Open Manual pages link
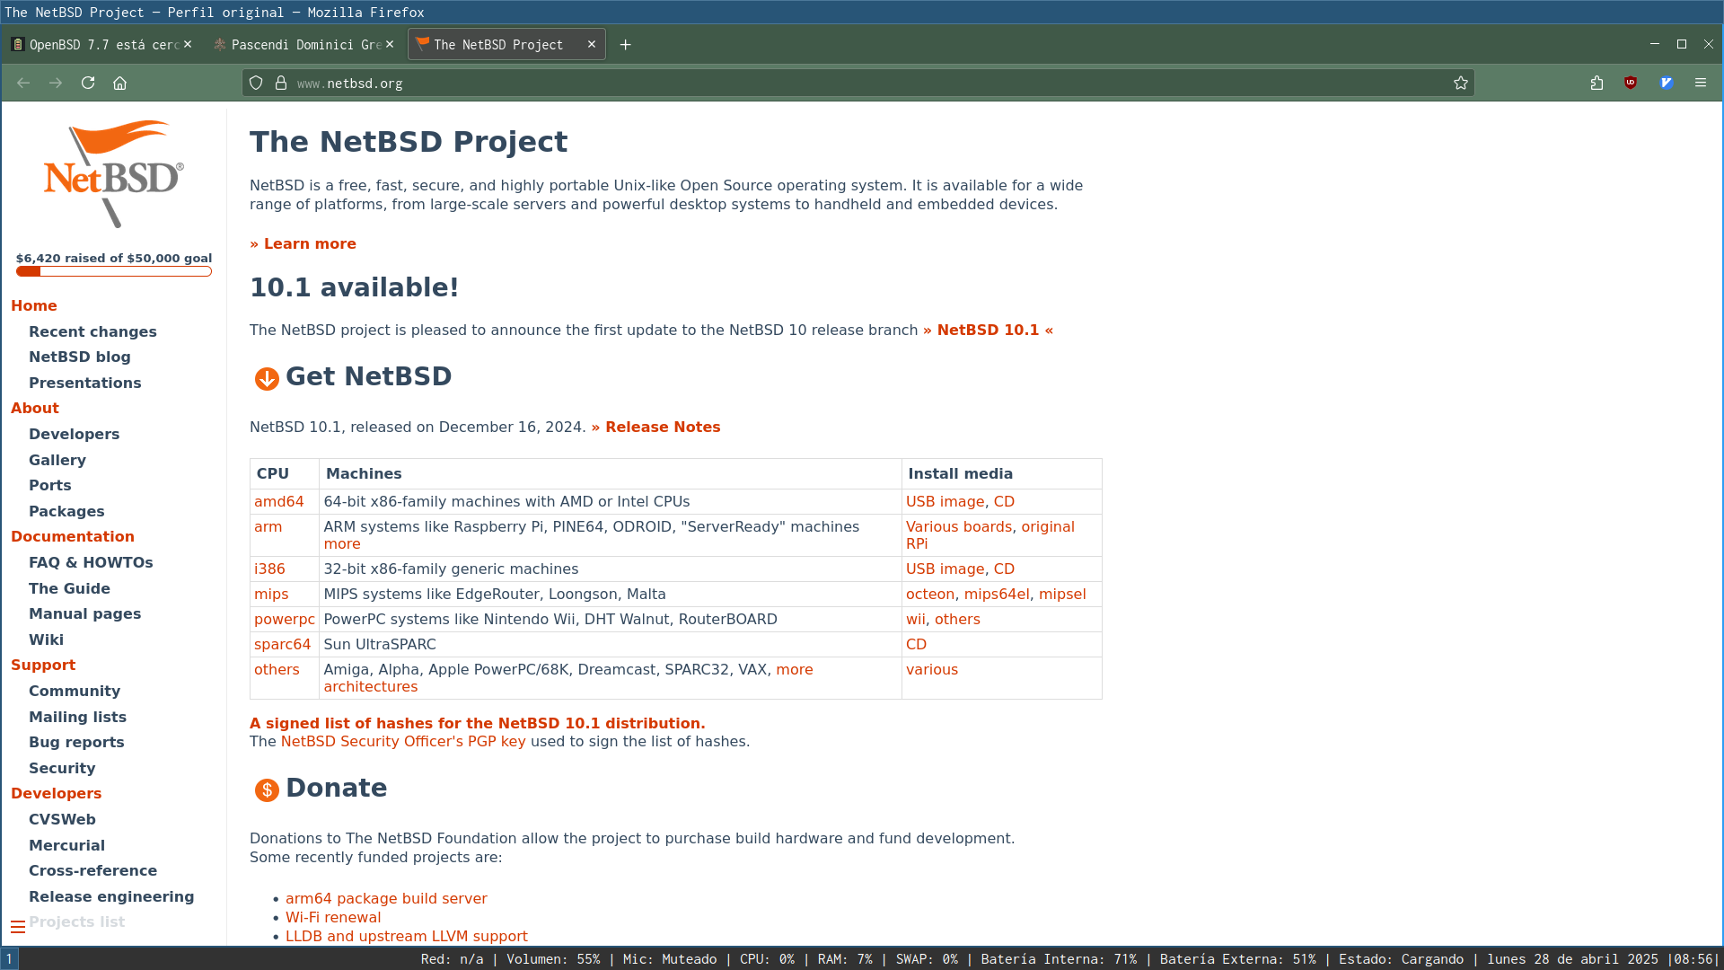The image size is (1724, 970). coord(85,613)
